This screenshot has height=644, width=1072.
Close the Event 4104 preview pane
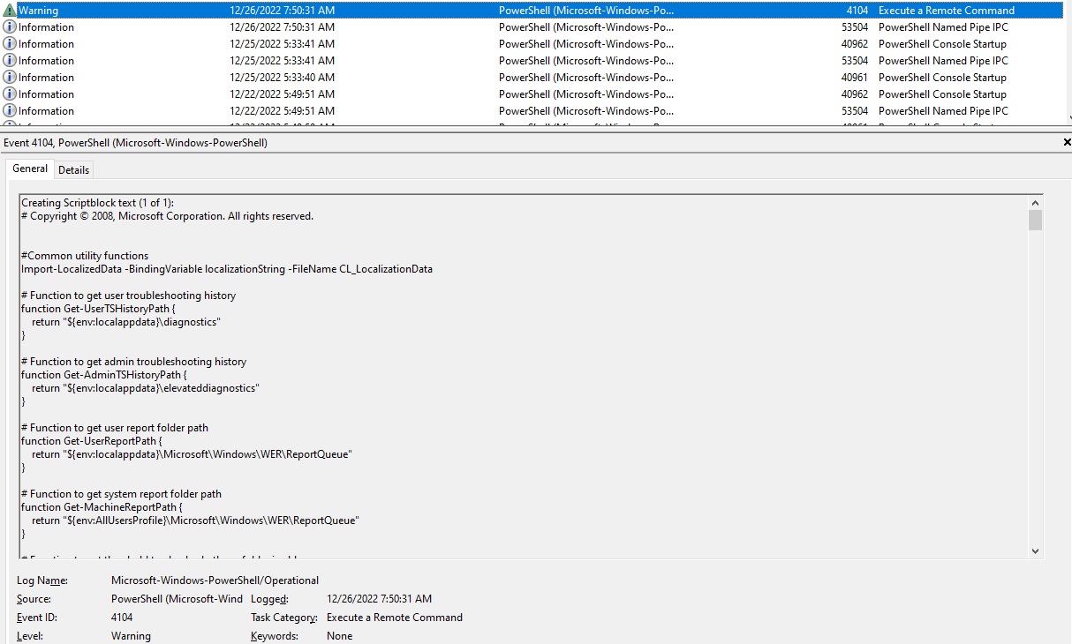[1067, 142]
